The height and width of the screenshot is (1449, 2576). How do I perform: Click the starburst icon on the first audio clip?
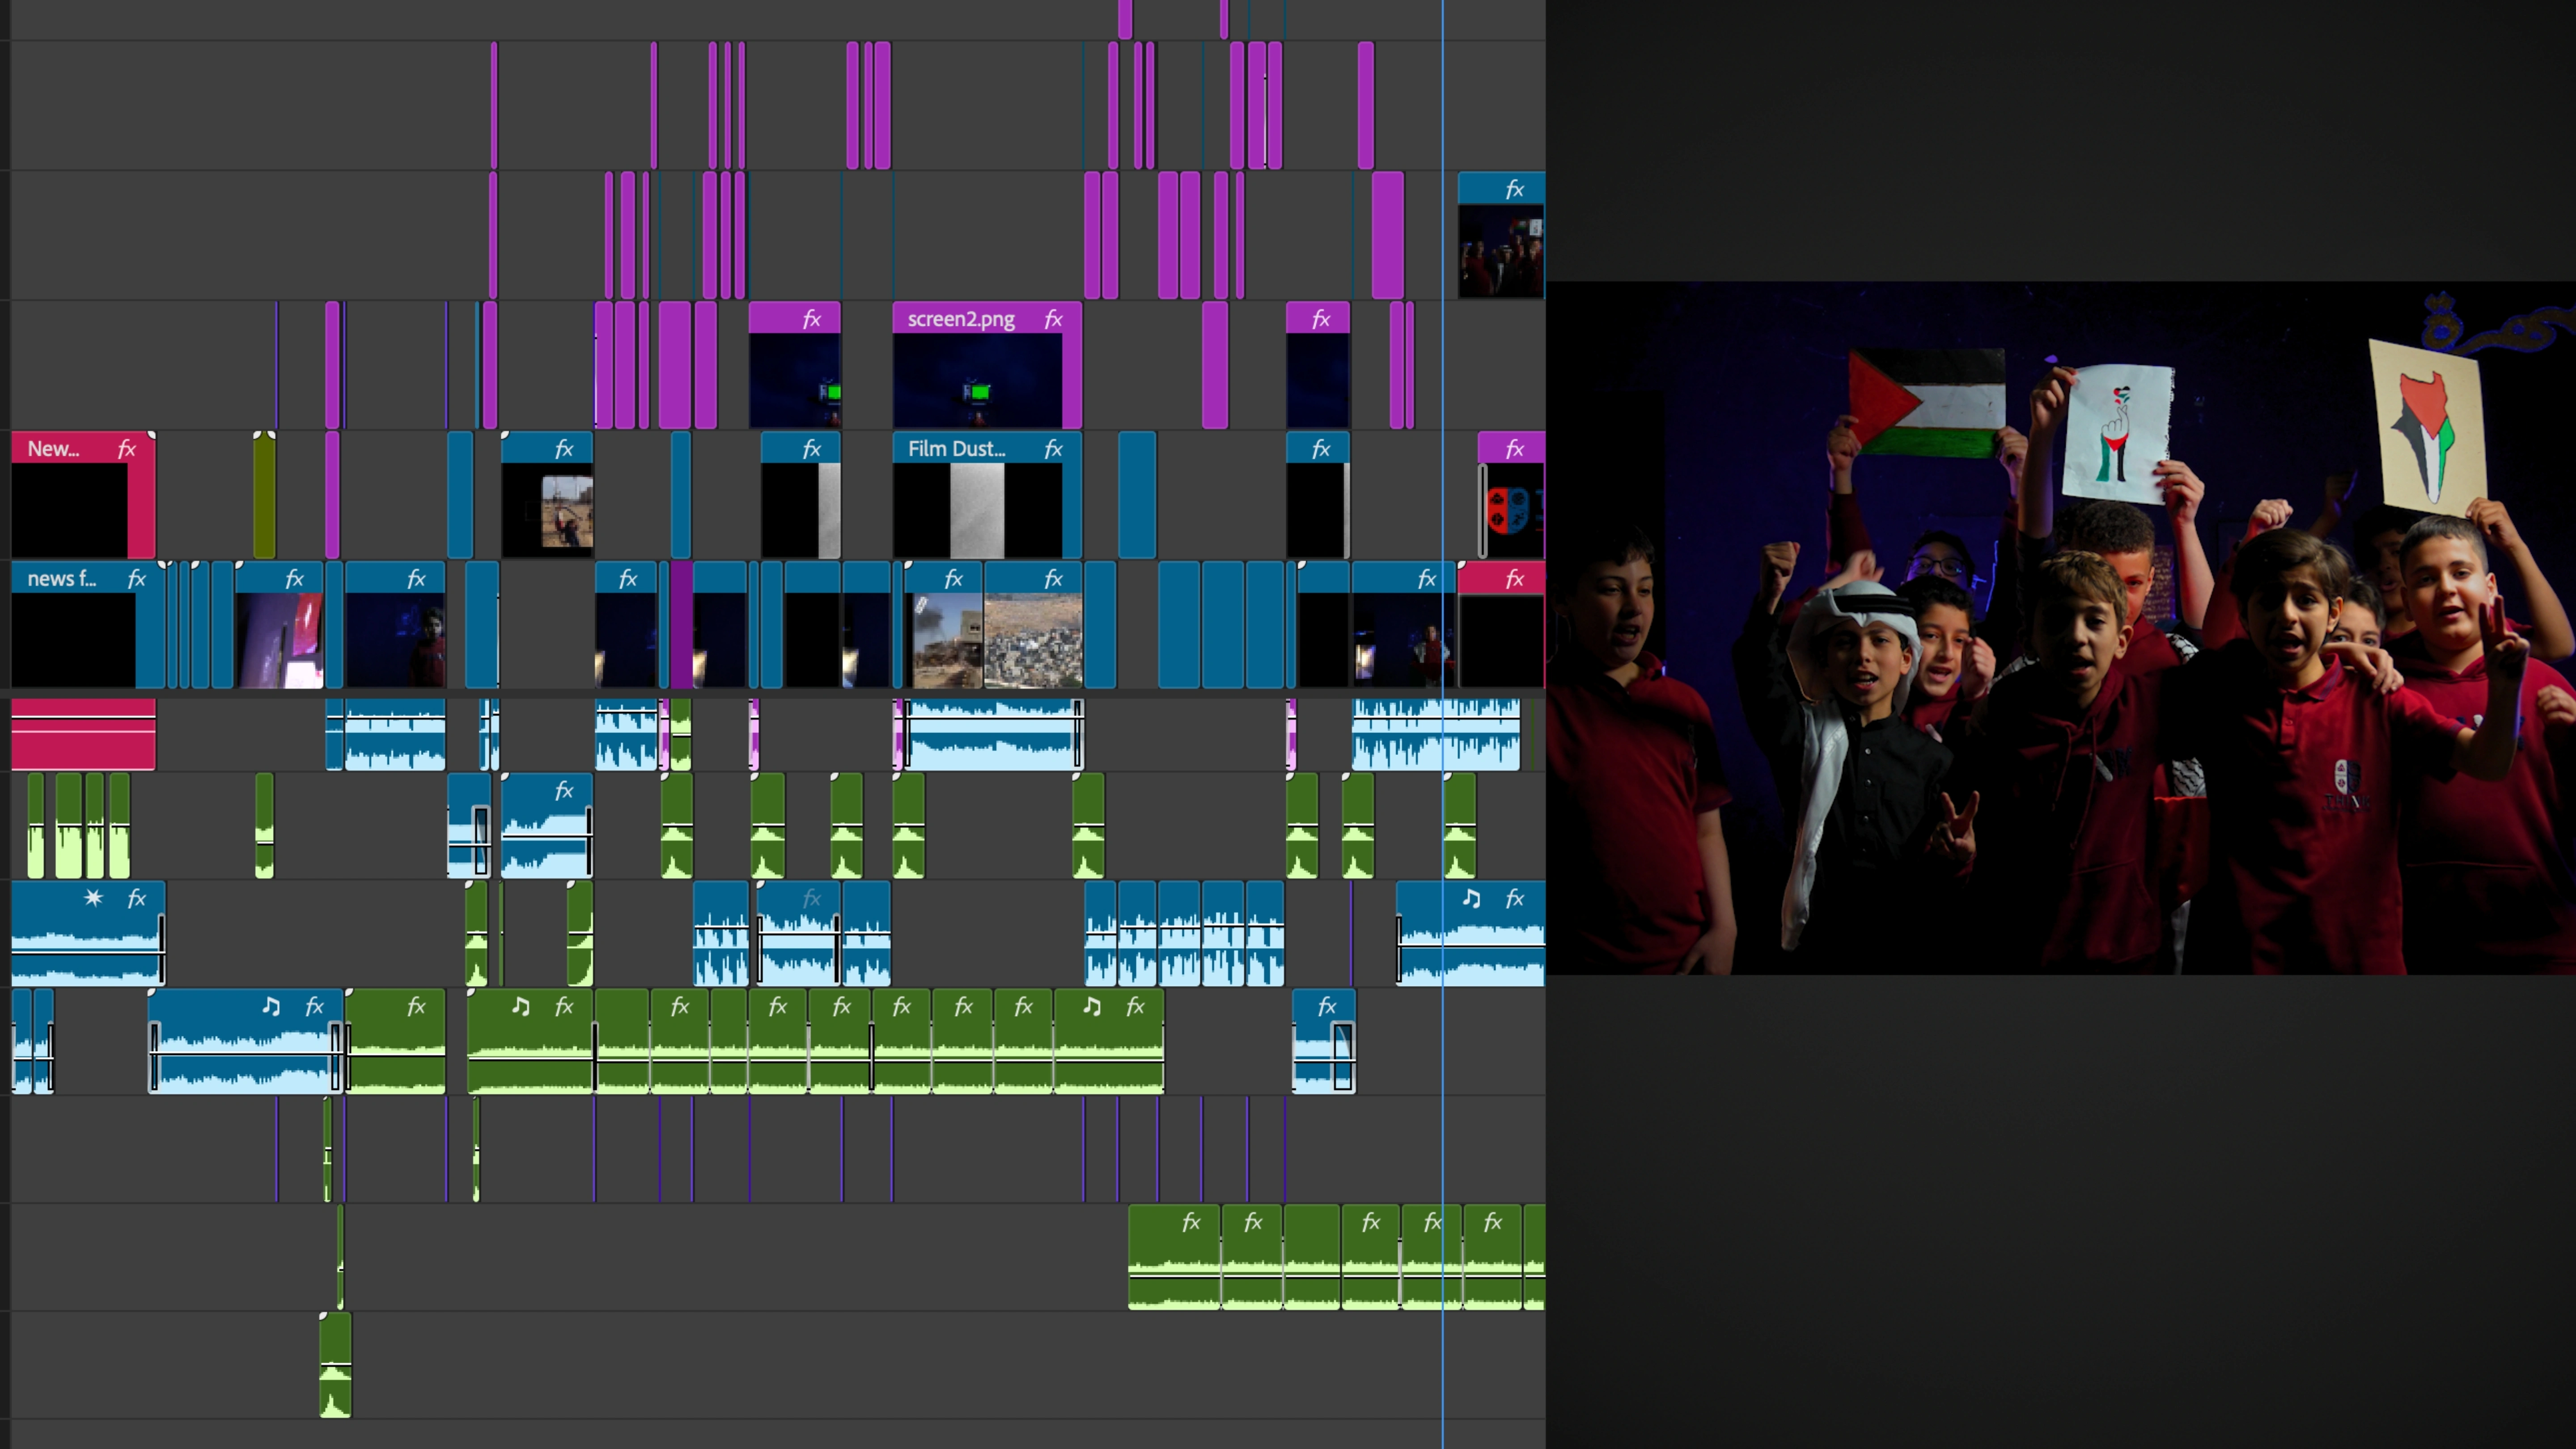tap(93, 898)
